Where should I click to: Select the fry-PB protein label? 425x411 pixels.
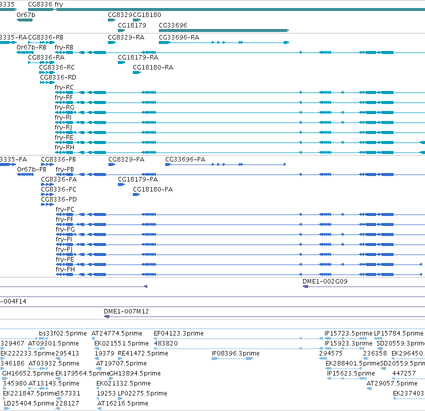pyautogui.click(x=65, y=169)
